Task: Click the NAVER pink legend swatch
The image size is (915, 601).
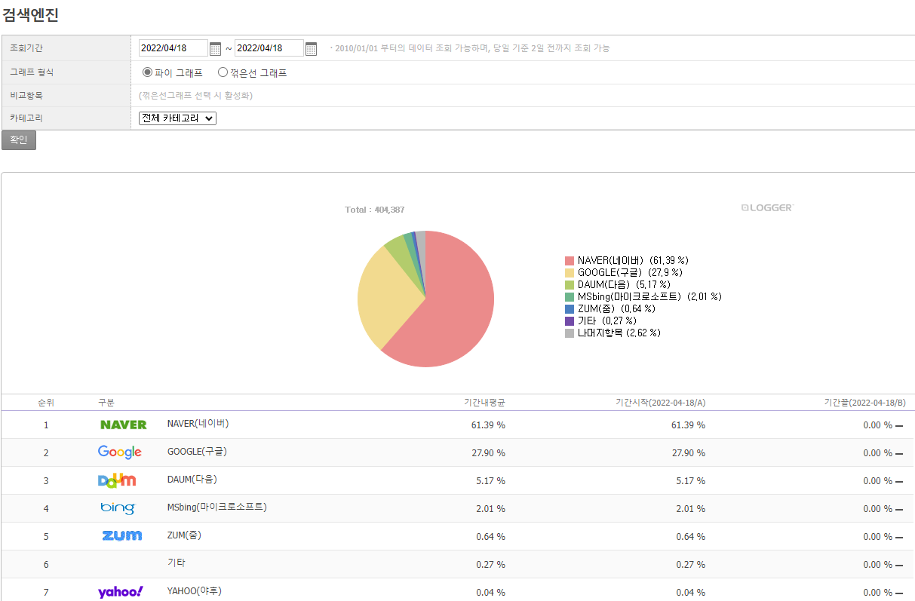Action: [x=570, y=260]
